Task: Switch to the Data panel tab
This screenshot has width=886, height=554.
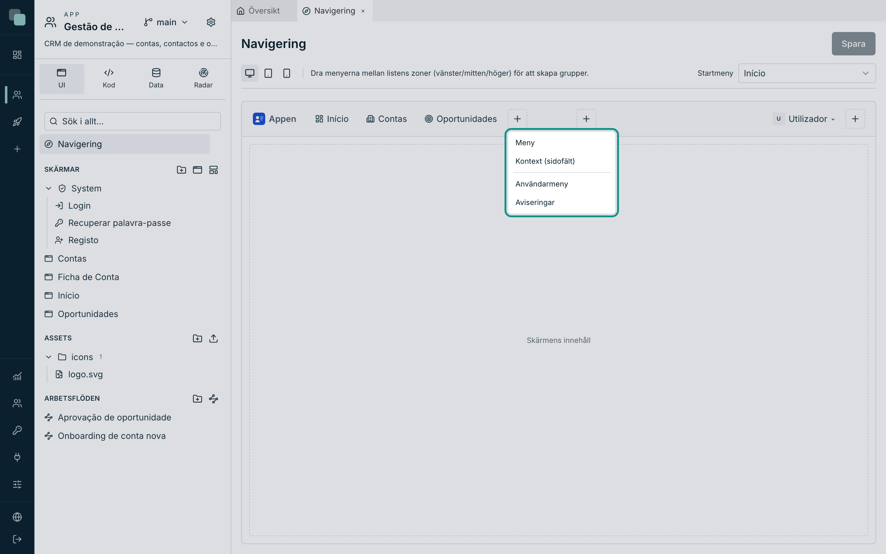Action: pos(156,78)
